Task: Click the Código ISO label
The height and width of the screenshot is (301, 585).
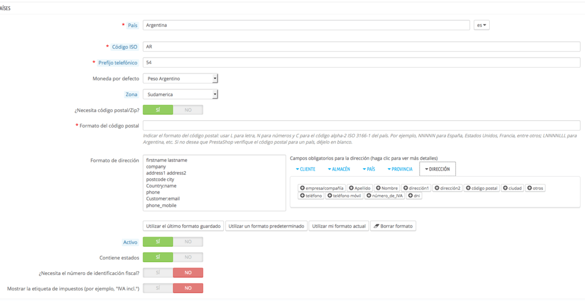Action: coord(124,47)
